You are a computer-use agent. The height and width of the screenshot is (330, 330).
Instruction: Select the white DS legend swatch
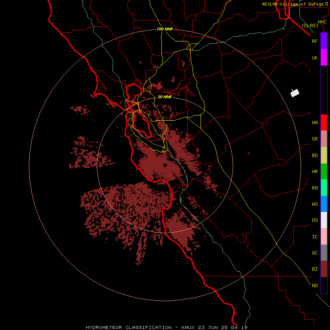(x=324, y=220)
